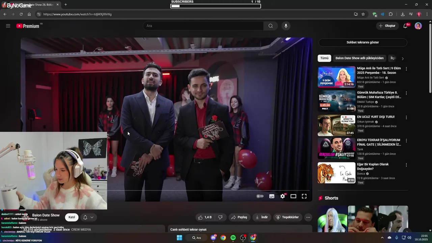Open the Windows Start menu
Image resolution: width=432 pixels, height=243 pixels.
click(179, 238)
